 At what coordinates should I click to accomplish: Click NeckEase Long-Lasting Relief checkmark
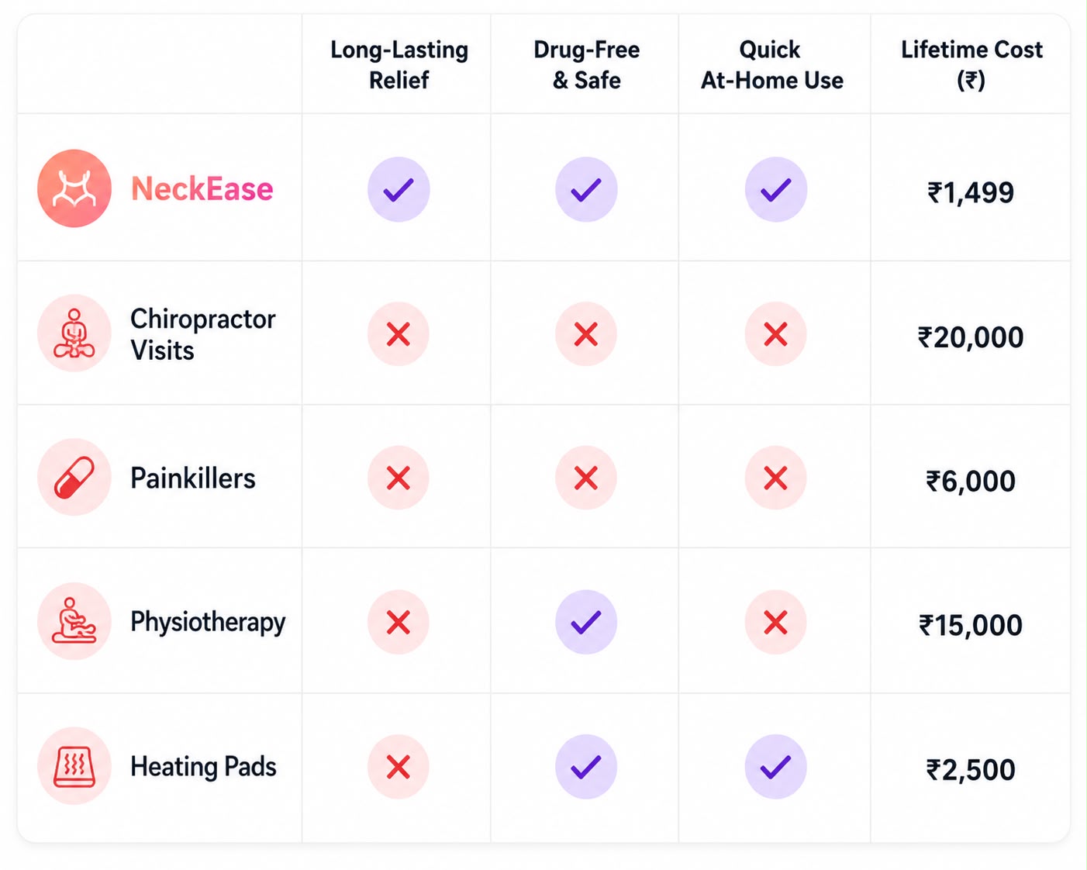(x=399, y=189)
